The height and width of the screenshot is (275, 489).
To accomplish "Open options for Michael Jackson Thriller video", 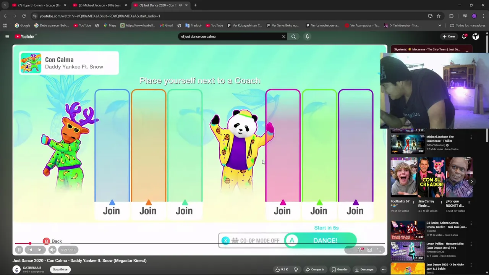I will click(471, 137).
